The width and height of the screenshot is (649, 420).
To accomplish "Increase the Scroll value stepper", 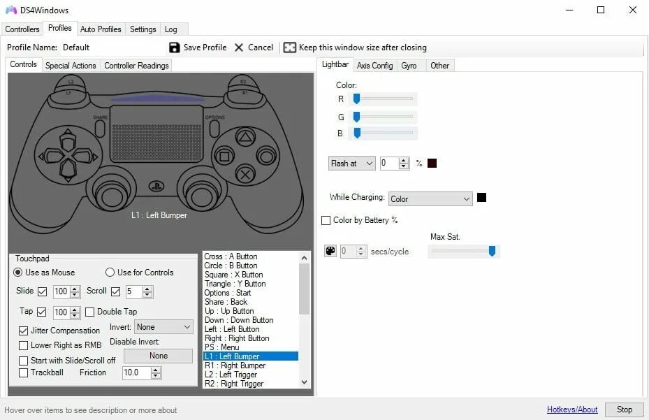I will [x=147, y=289].
